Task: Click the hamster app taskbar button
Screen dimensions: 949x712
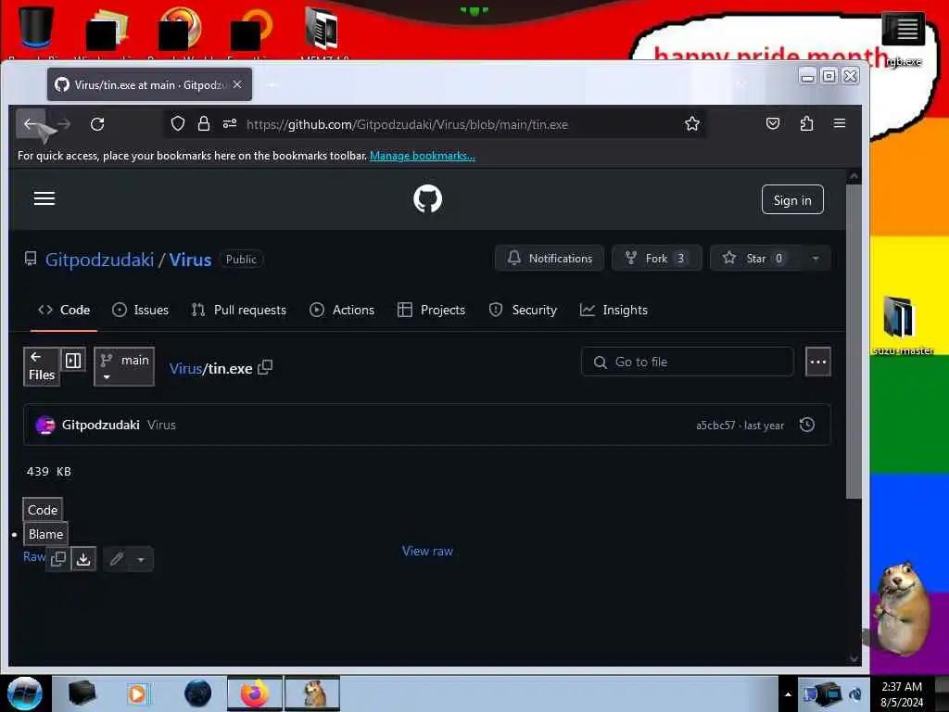Action: [x=312, y=693]
